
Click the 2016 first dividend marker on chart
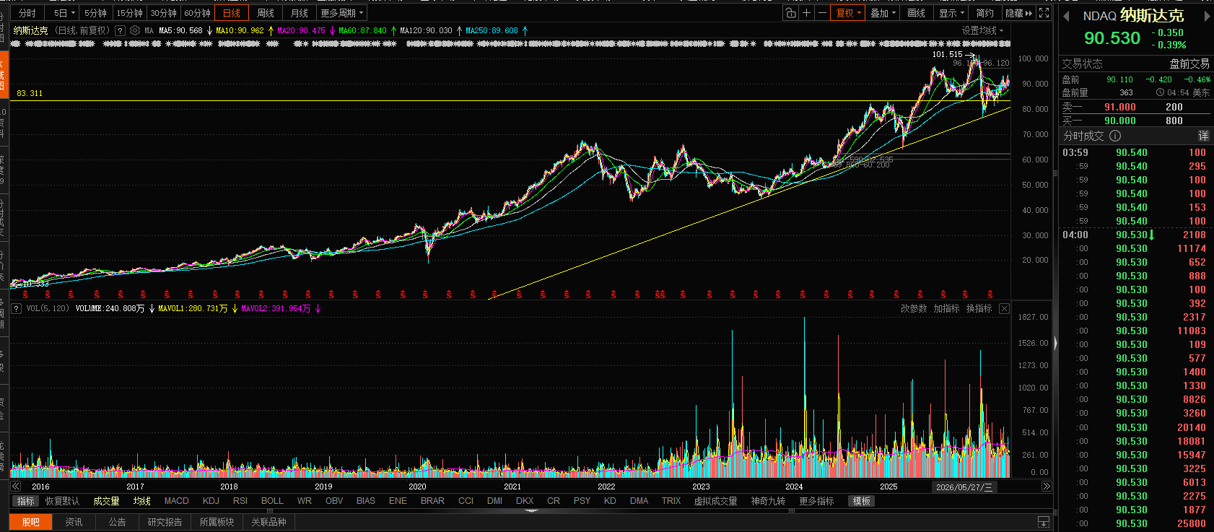tap(26, 295)
